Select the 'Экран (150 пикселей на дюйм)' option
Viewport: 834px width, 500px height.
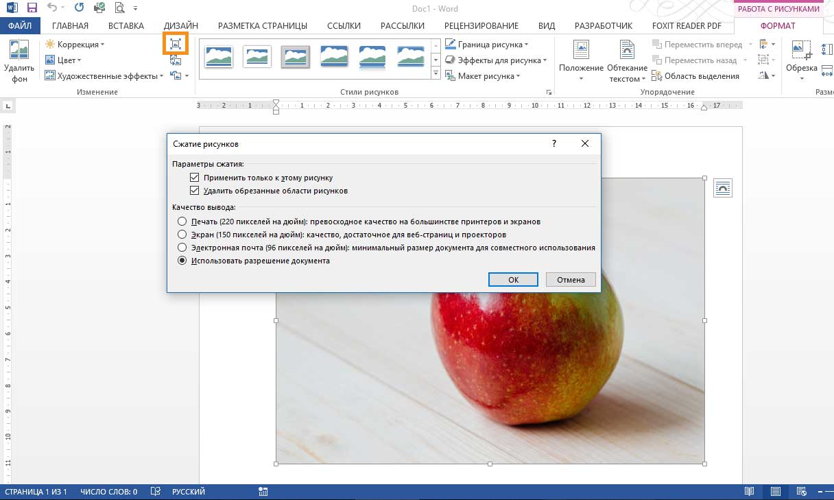click(182, 235)
